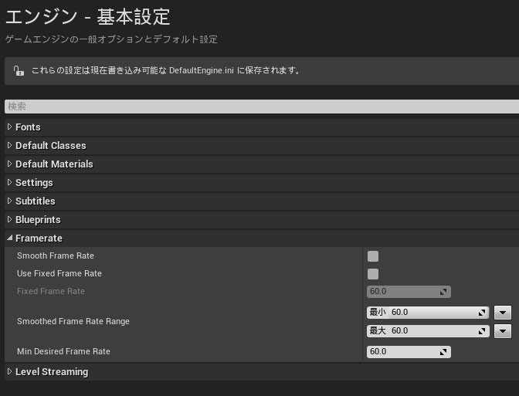The height and width of the screenshot is (396, 519).
Task: Open the dropdown arrow next to 最大 field
Action: coord(503,331)
